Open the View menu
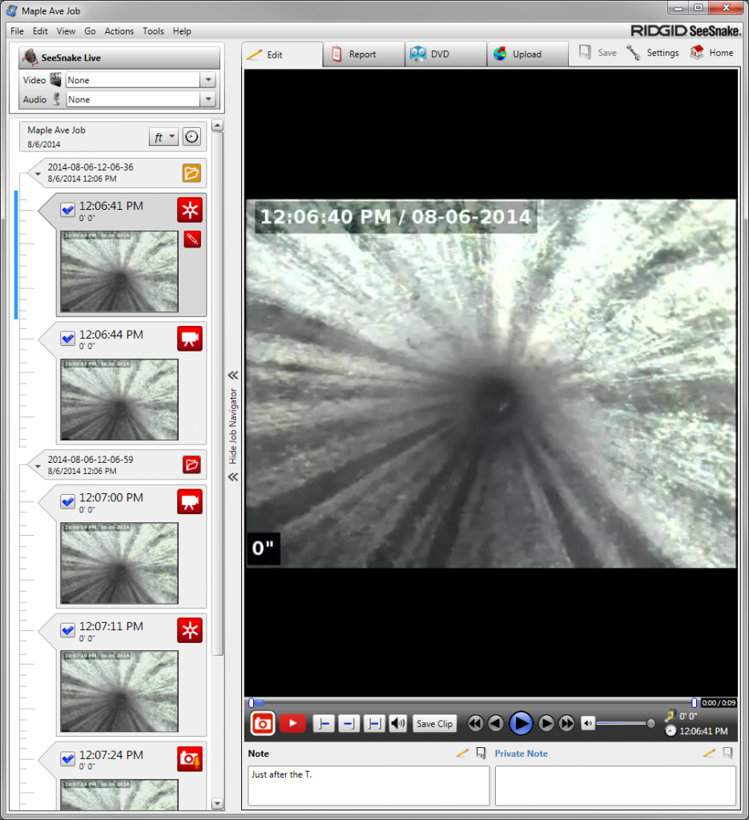Viewport: 749px width, 820px height. click(x=66, y=31)
